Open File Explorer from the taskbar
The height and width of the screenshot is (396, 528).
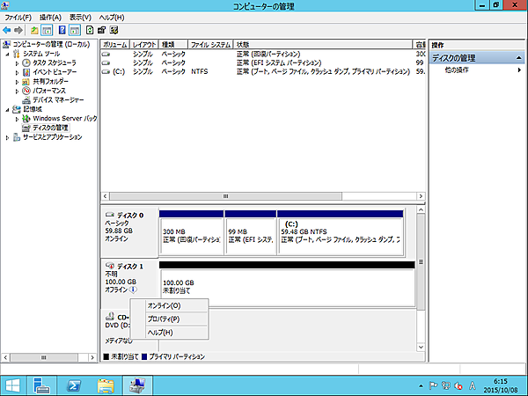click(x=106, y=385)
